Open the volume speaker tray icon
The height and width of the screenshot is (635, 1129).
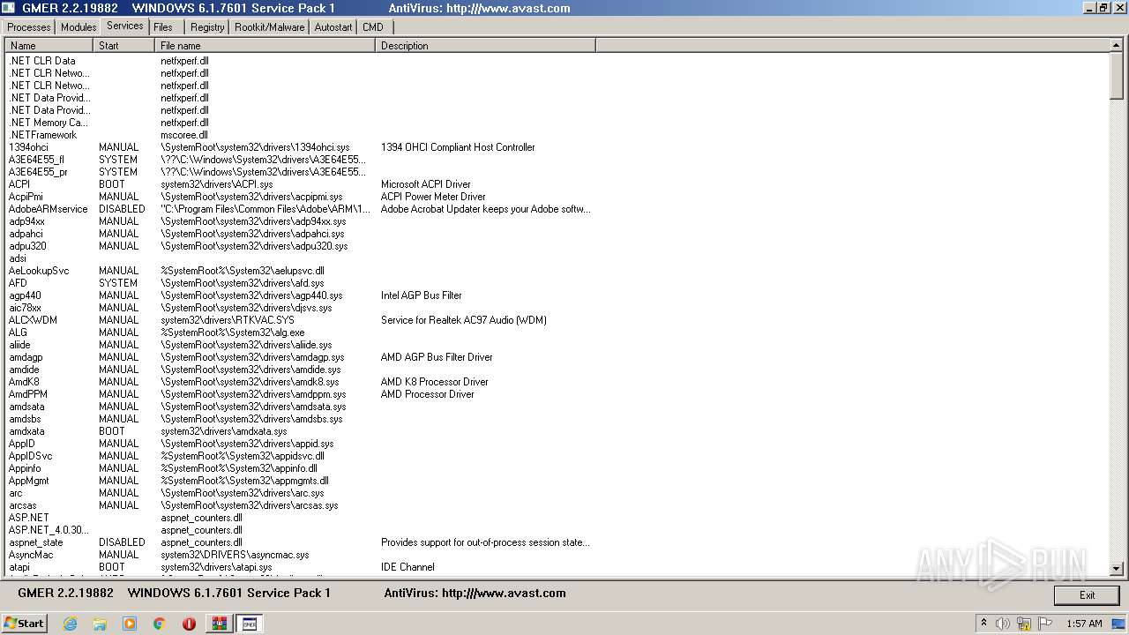pos(1003,624)
